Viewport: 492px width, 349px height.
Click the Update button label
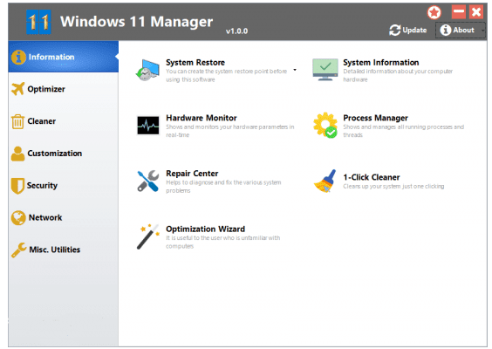(414, 31)
